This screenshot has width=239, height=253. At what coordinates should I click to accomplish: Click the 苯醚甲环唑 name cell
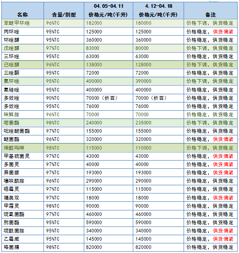(22, 23)
